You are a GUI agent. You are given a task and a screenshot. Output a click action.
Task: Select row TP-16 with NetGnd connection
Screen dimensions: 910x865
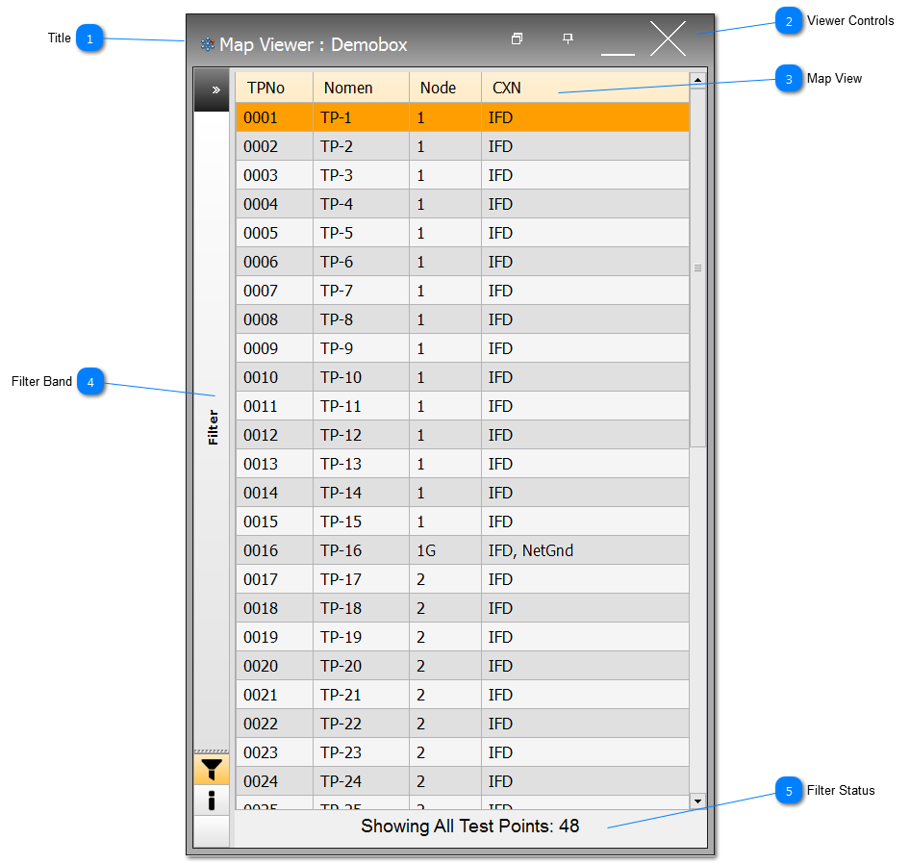click(x=462, y=550)
